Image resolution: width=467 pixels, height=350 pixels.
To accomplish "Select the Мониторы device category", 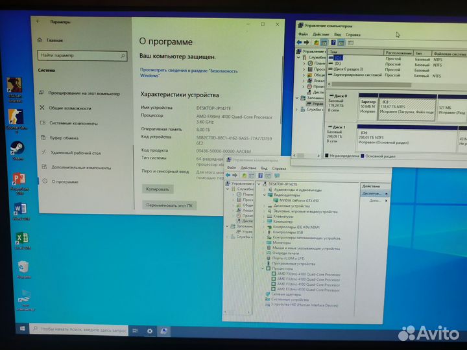I will (278, 242).
